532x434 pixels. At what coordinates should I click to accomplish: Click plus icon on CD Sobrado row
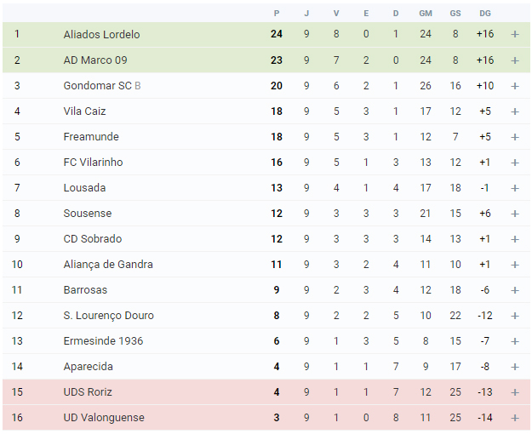[515, 239]
